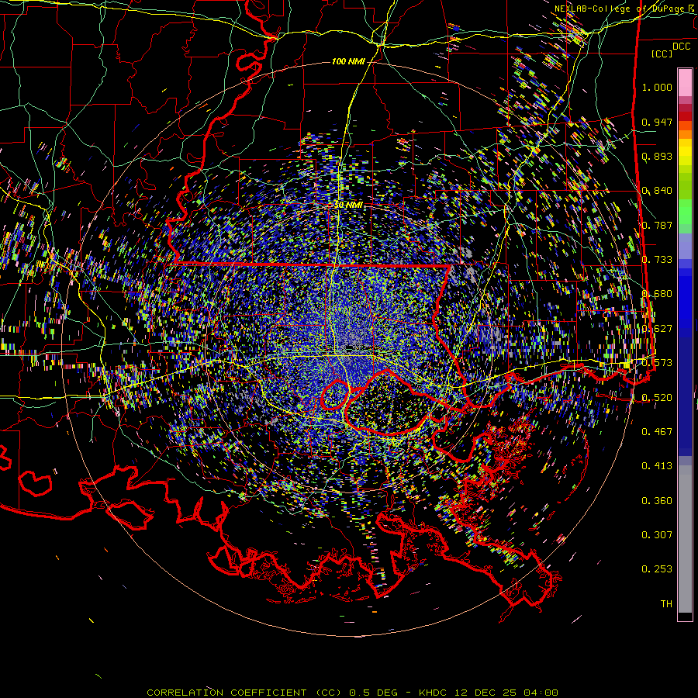Click the 0.733 scale value
The image size is (698, 698).
(657, 260)
